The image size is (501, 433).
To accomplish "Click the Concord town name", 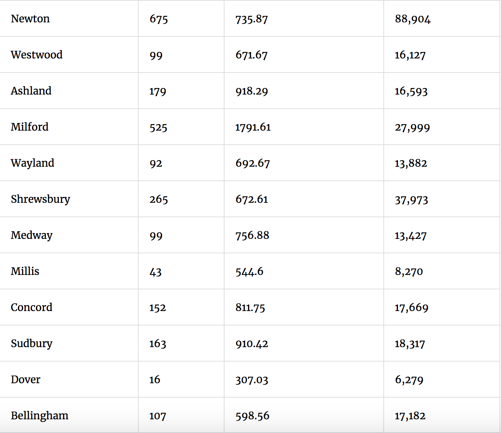I will point(31,307).
